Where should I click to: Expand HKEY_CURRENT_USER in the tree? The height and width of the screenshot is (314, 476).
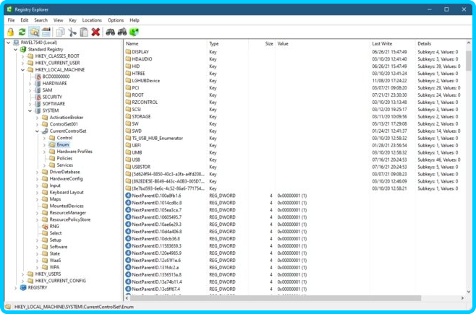(x=22, y=63)
